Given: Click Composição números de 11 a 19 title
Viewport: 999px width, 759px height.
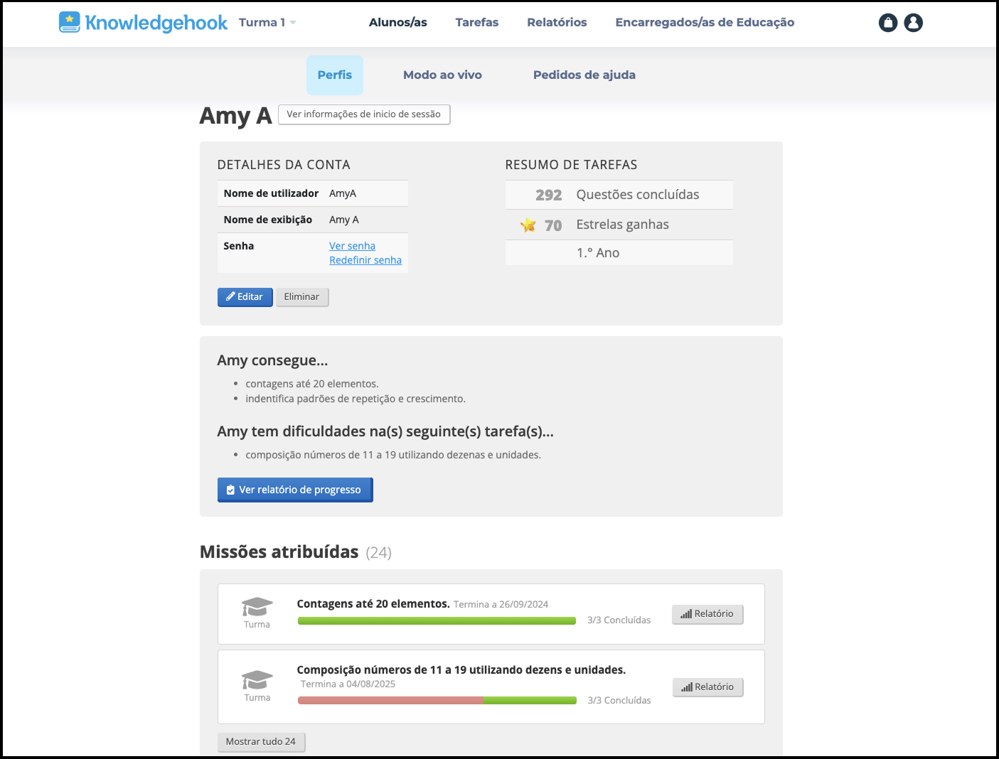Looking at the screenshot, I should point(461,670).
